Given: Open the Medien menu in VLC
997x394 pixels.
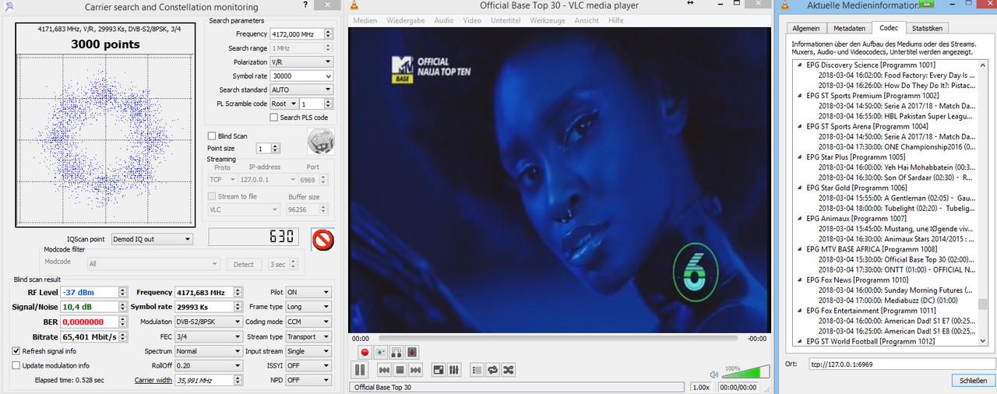Looking at the screenshot, I should [x=365, y=20].
